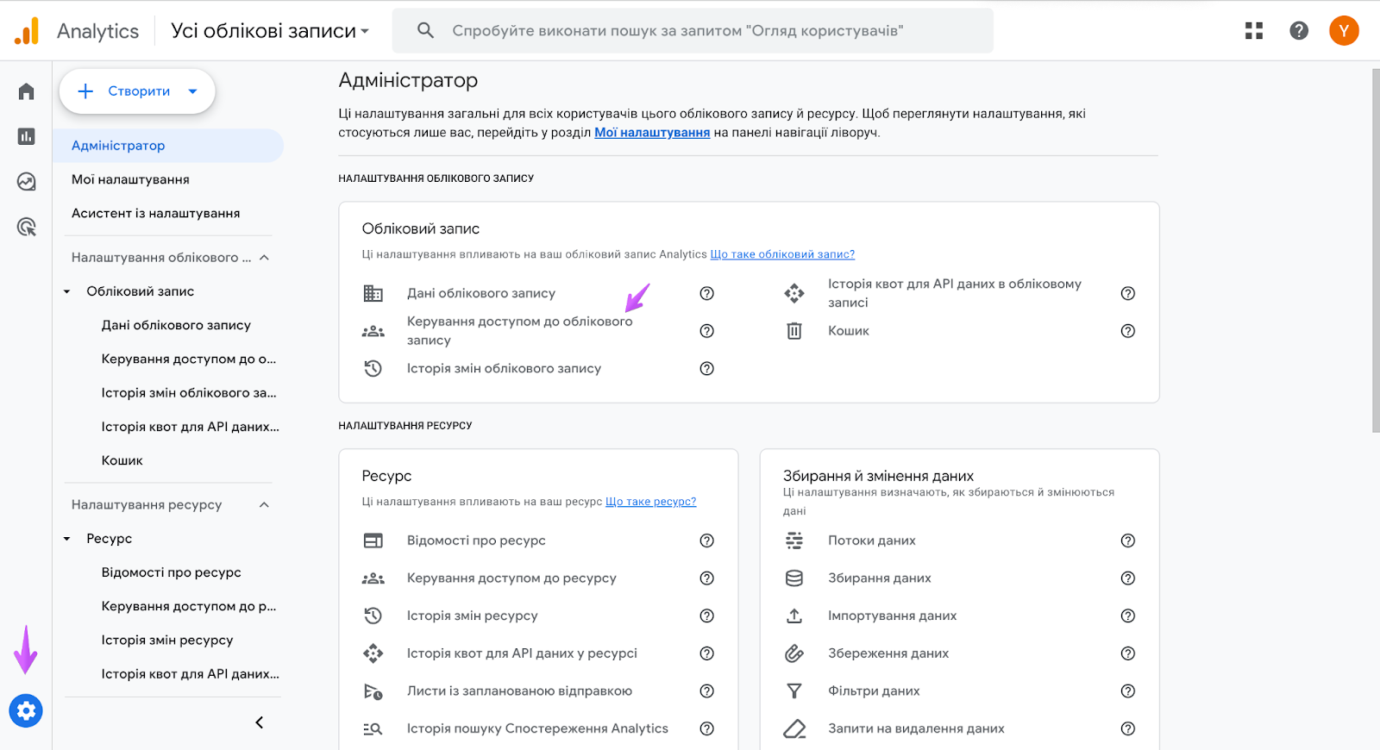Open Усі облікові записи account selector
The height and width of the screenshot is (750, 1380).
pos(270,31)
